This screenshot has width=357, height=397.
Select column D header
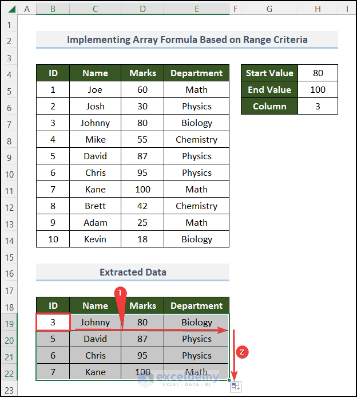coord(142,9)
